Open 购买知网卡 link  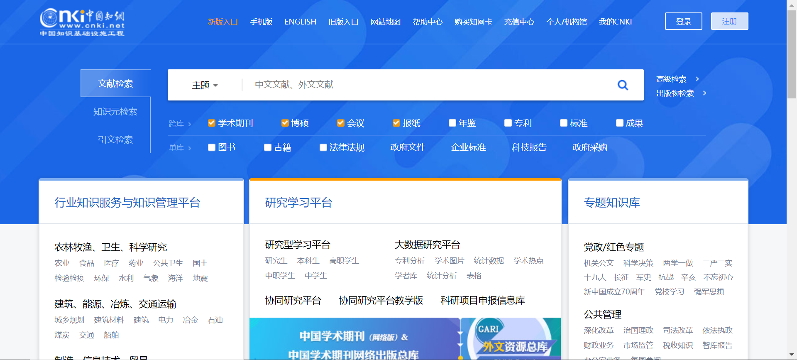(x=473, y=22)
